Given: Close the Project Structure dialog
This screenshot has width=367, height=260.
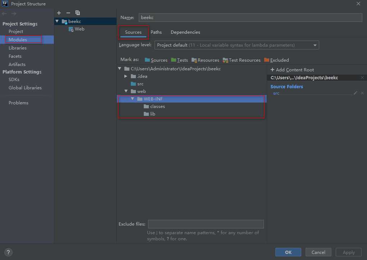Looking at the screenshot, I should [x=358, y=4].
